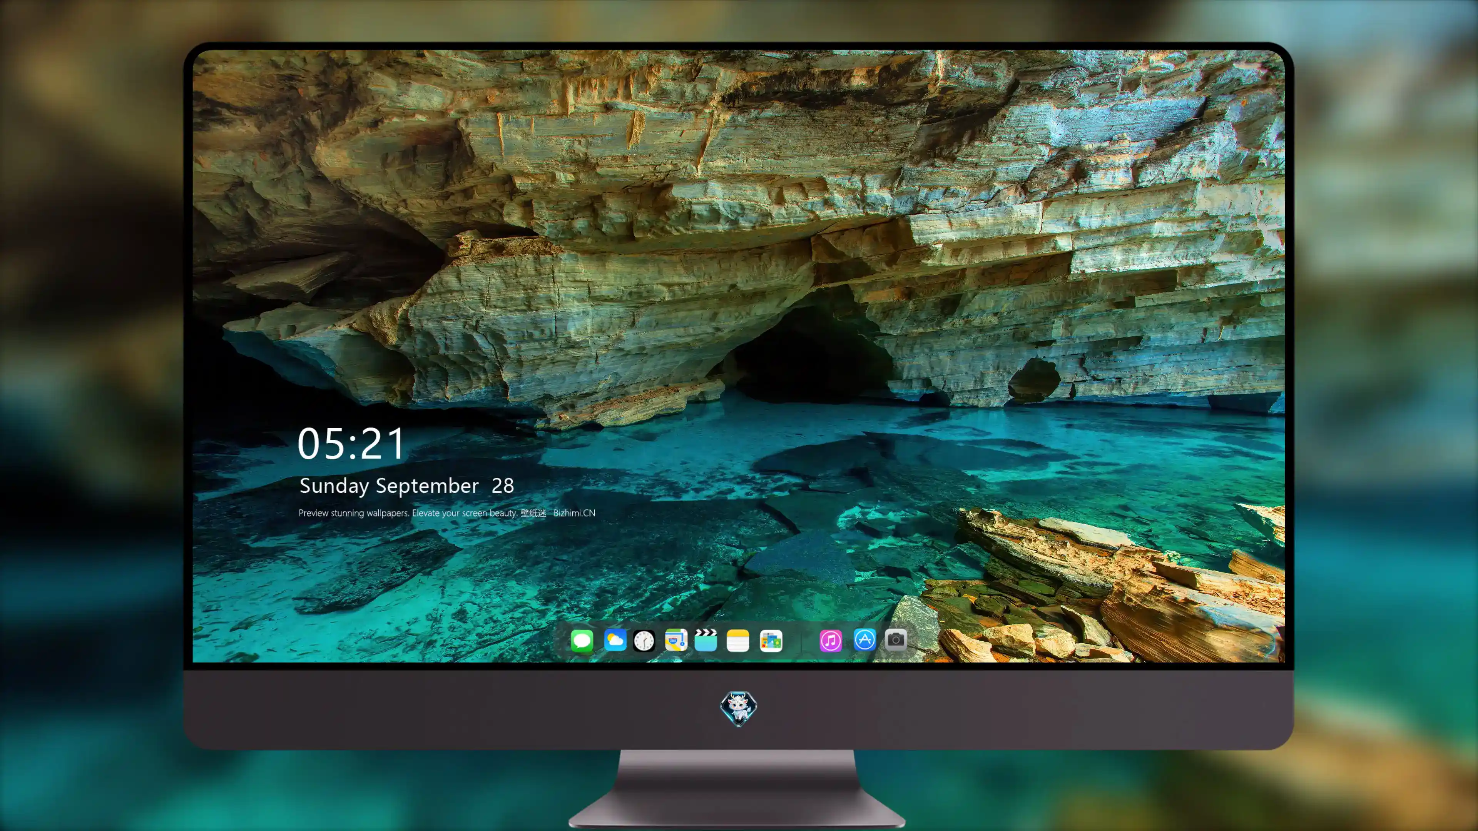This screenshot has height=831, width=1478.
Task: Open the Camera app in the dock
Action: [896, 639]
